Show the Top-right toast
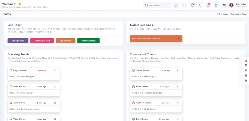Viewport: 249px width, 121px height. 18,41
